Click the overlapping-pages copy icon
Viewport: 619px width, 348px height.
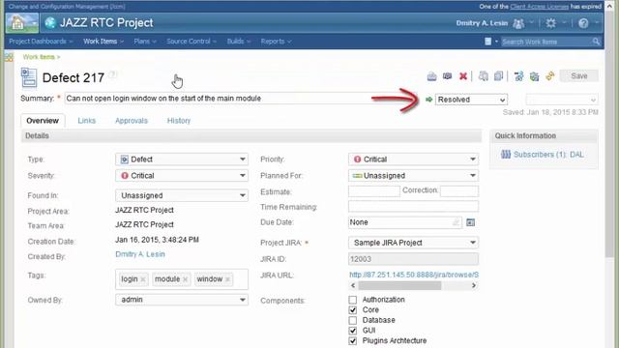(x=499, y=75)
